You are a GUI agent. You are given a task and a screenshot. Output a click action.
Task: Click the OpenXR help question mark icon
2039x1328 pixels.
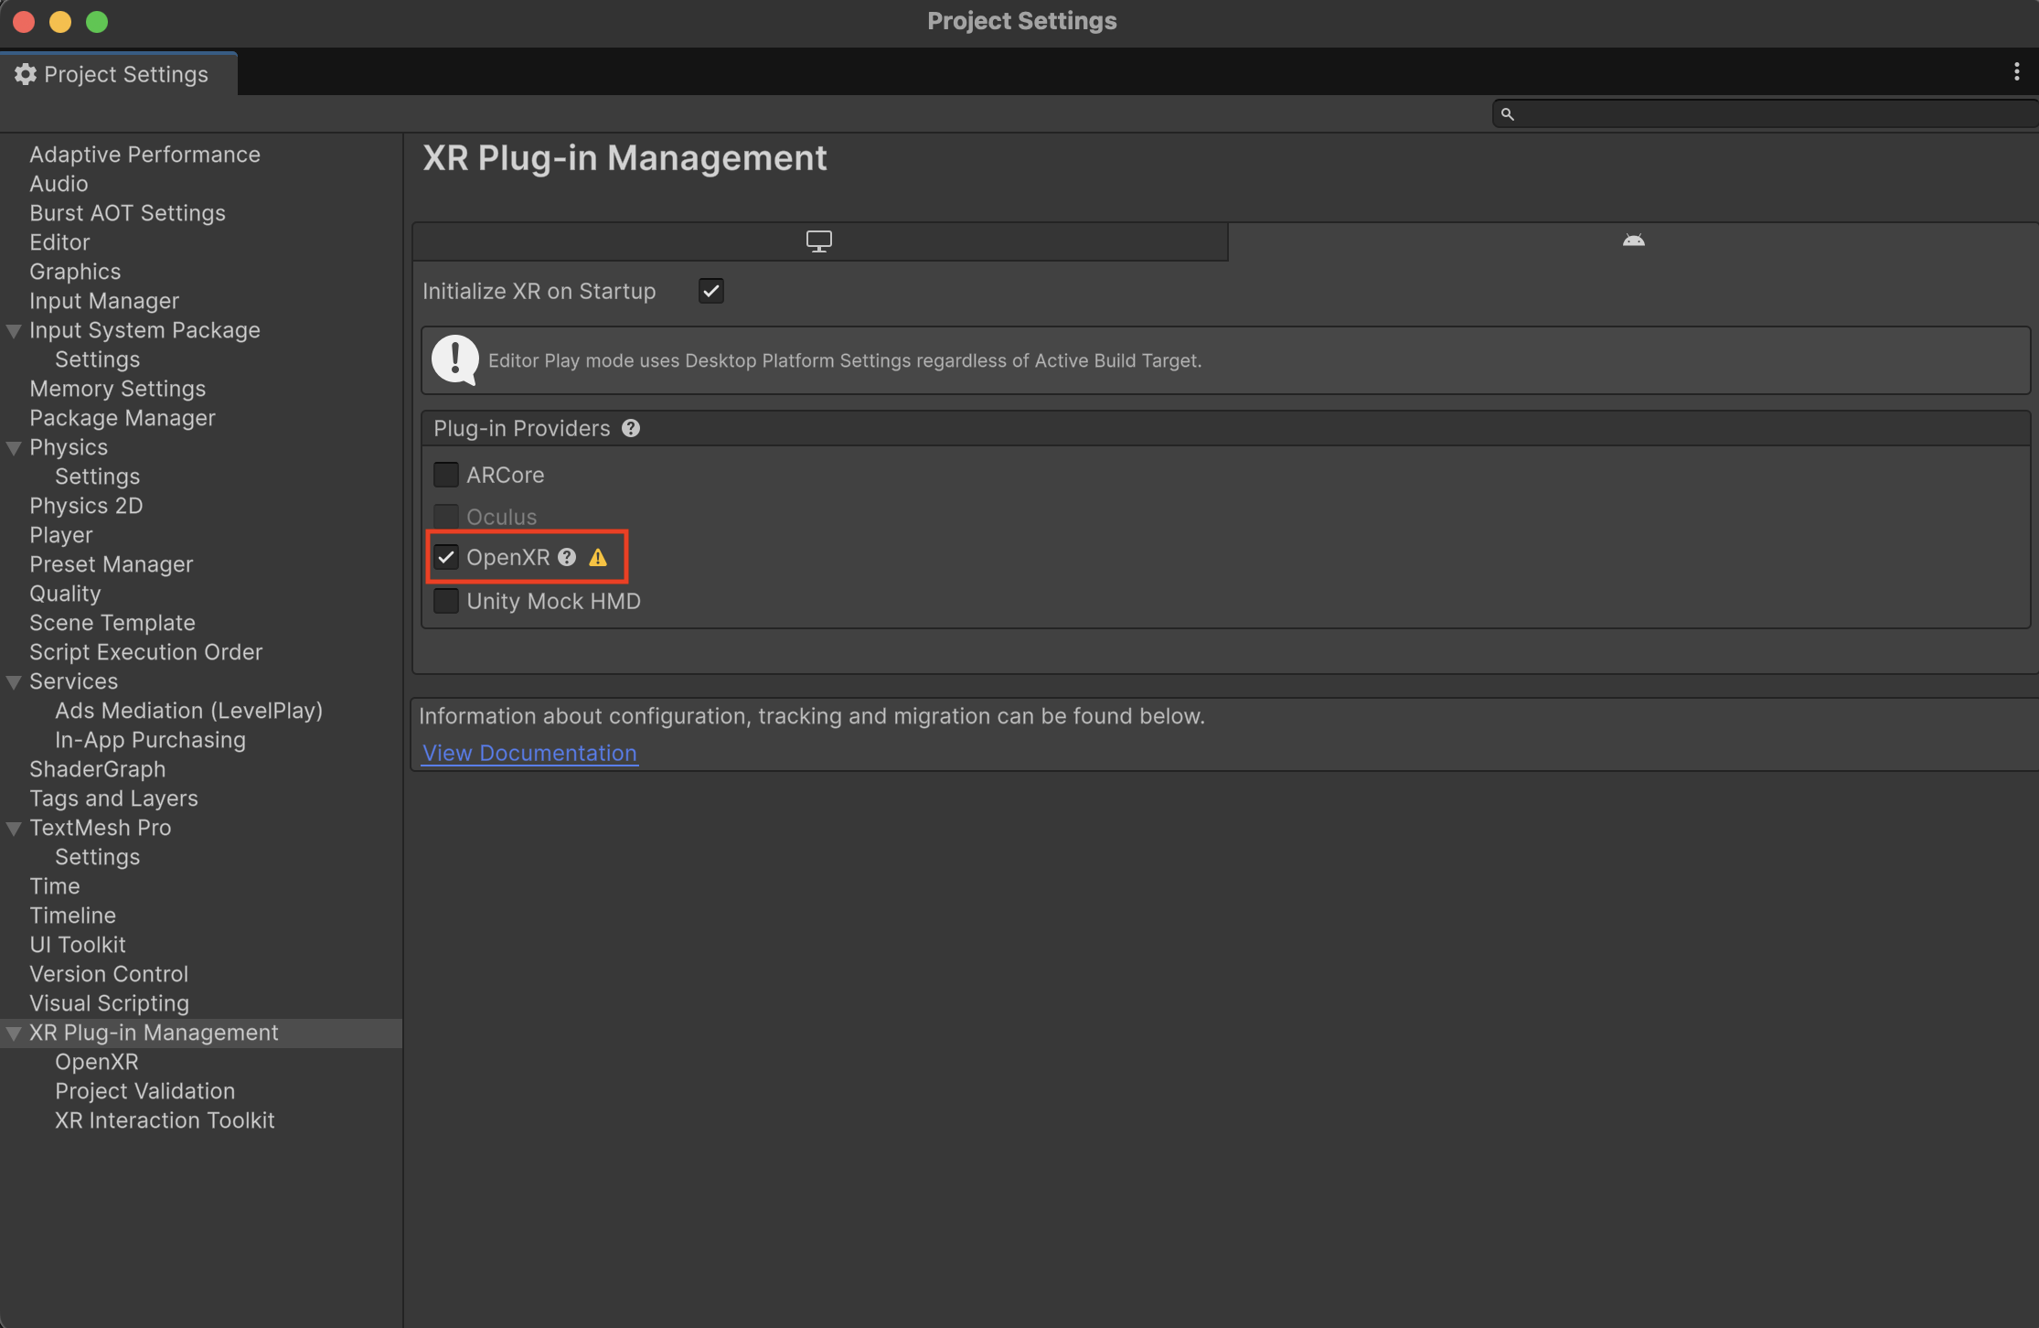(567, 557)
